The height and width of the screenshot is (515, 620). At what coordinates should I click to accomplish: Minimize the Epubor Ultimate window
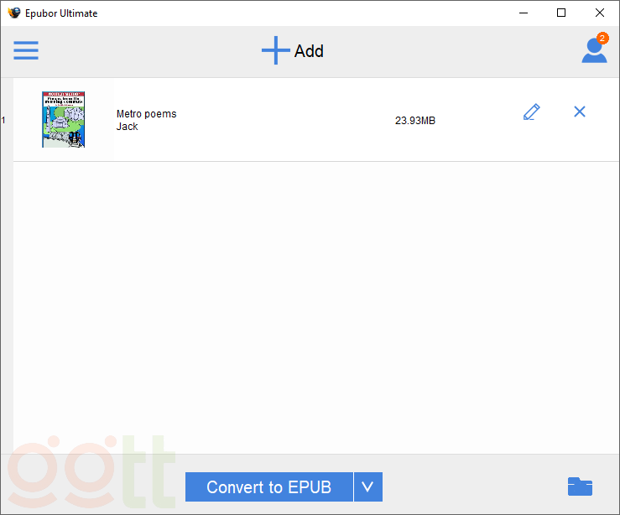tap(523, 13)
